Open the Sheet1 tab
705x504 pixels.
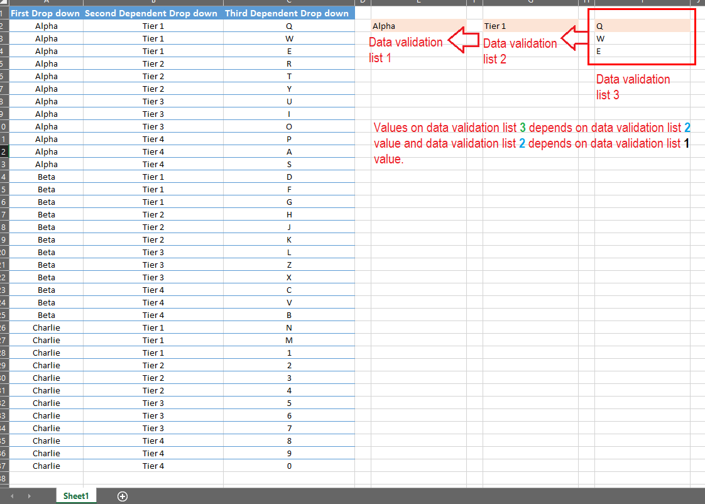point(76,495)
